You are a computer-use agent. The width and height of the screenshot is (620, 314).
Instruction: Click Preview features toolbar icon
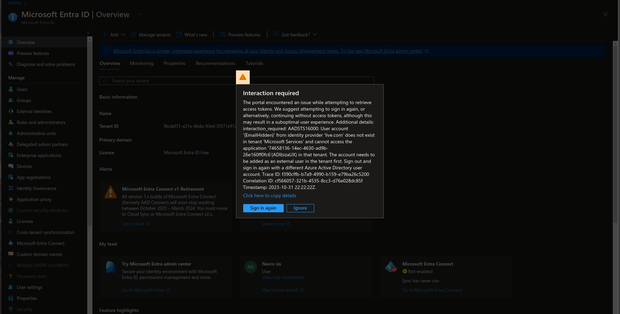coord(223,35)
